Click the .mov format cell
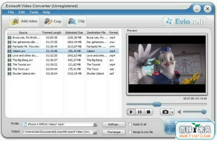The width and height of the screenshot is (217, 141). tap(112, 42)
